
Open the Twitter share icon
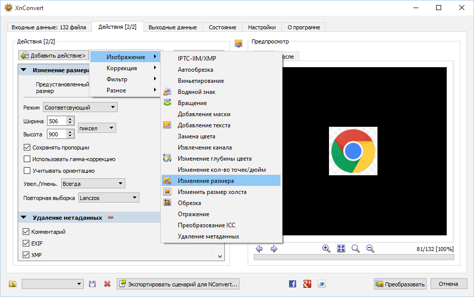[x=321, y=284]
